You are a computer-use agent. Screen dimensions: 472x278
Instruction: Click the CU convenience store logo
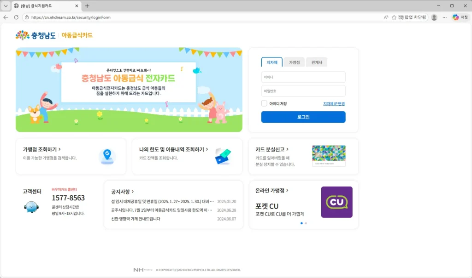click(x=336, y=202)
